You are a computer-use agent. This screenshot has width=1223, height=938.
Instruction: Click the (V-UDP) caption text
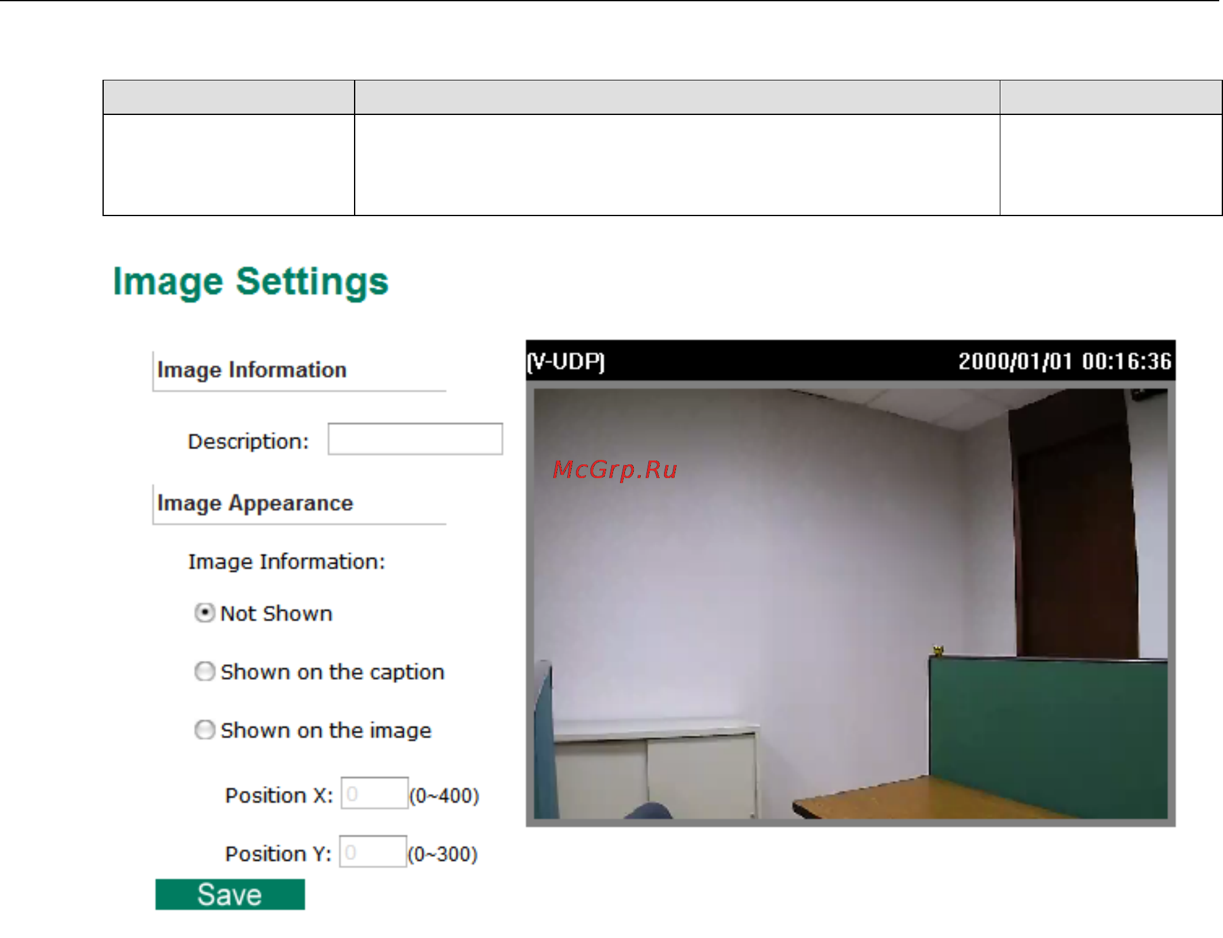coord(566,361)
